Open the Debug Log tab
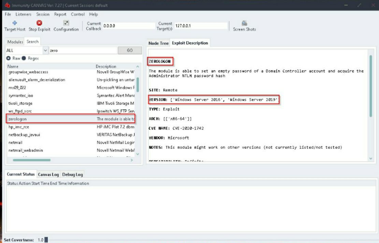Viewport: 379px width, 243px height. click(x=73, y=174)
